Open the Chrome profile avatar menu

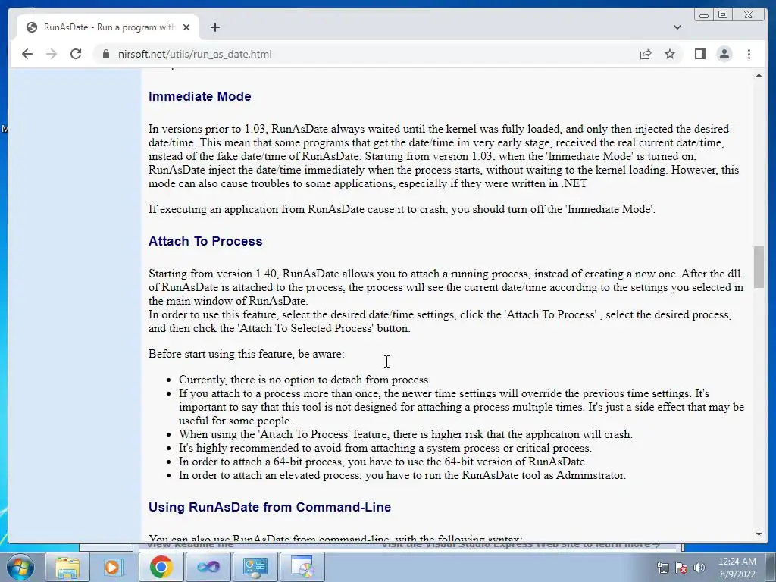pos(724,54)
